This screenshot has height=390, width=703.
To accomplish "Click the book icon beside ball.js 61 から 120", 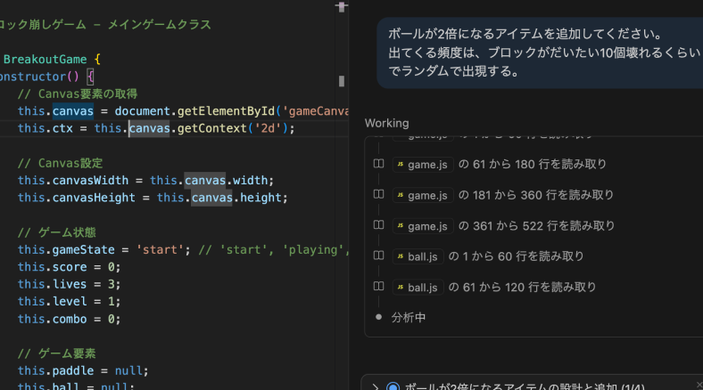I will tap(378, 286).
